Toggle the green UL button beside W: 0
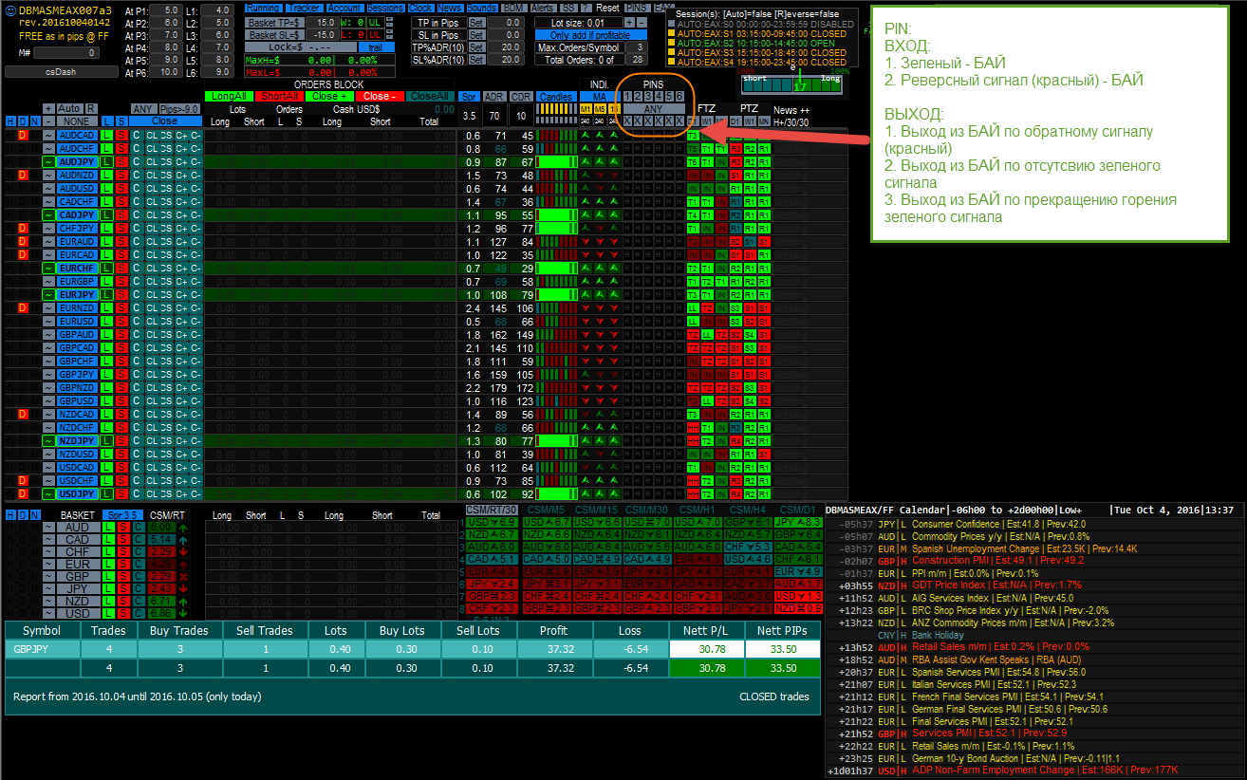Screen dimensions: 1247x780 click(376, 22)
